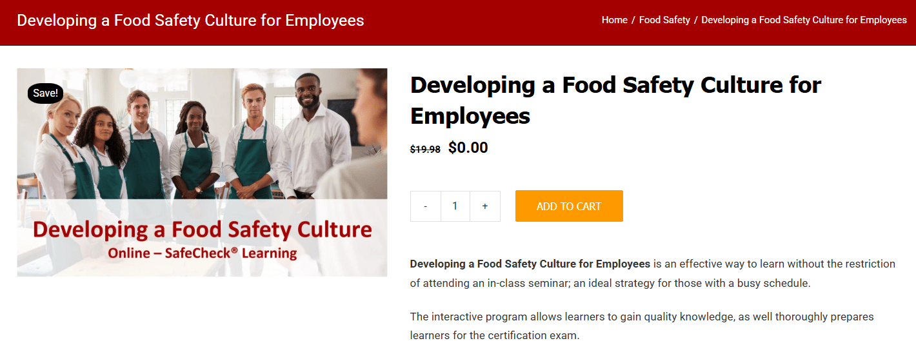The height and width of the screenshot is (352, 916).
Task: Click the first slash separator in the breadcrumb
Action: point(633,20)
